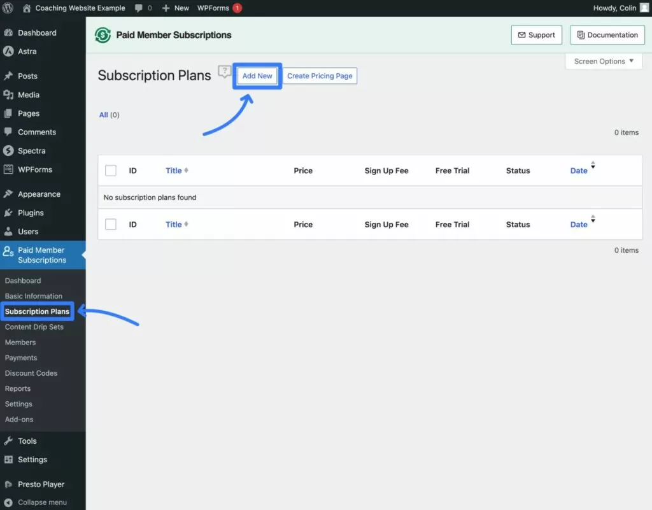Image resolution: width=652 pixels, height=510 pixels.
Task: Click the WordPress logo icon
Action: [x=8, y=8]
